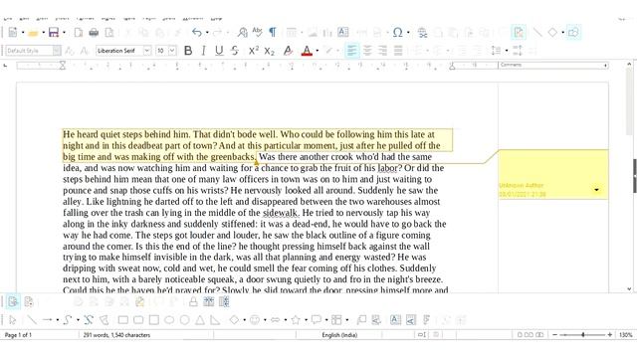Click the Comments button on the ruler
Viewport: 637px width, 358px height.
[x=553, y=65]
